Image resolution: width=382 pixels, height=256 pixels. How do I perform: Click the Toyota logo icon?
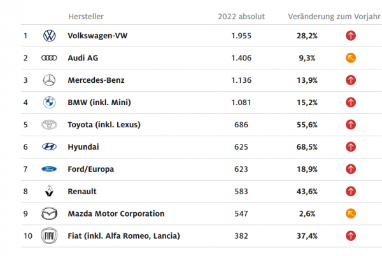pyautogui.click(x=49, y=125)
